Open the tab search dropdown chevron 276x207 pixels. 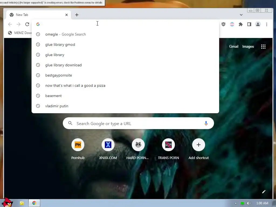tap(241, 15)
